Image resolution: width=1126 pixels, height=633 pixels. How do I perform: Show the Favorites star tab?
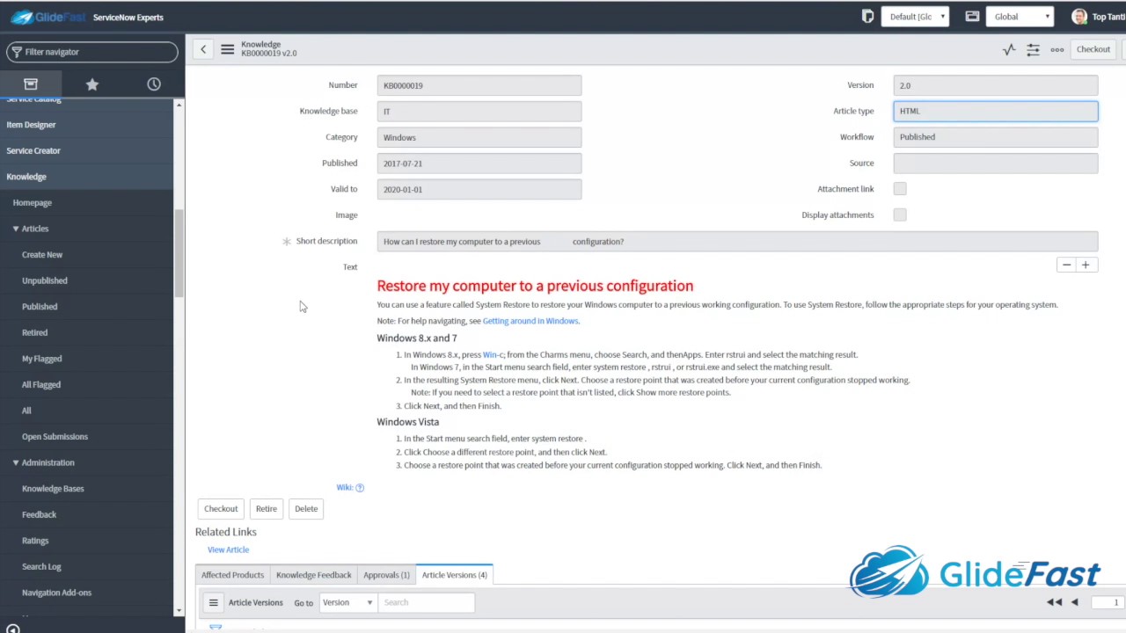tap(92, 84)
